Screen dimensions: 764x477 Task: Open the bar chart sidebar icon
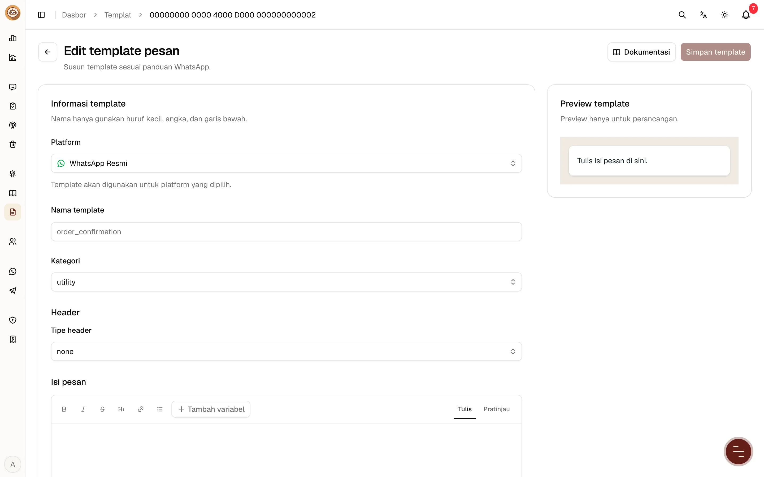tap(13, 38)
